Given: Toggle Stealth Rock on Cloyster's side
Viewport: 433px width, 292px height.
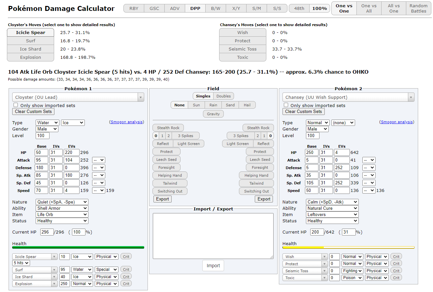Looking at the screenshot, I should point(168,128).
